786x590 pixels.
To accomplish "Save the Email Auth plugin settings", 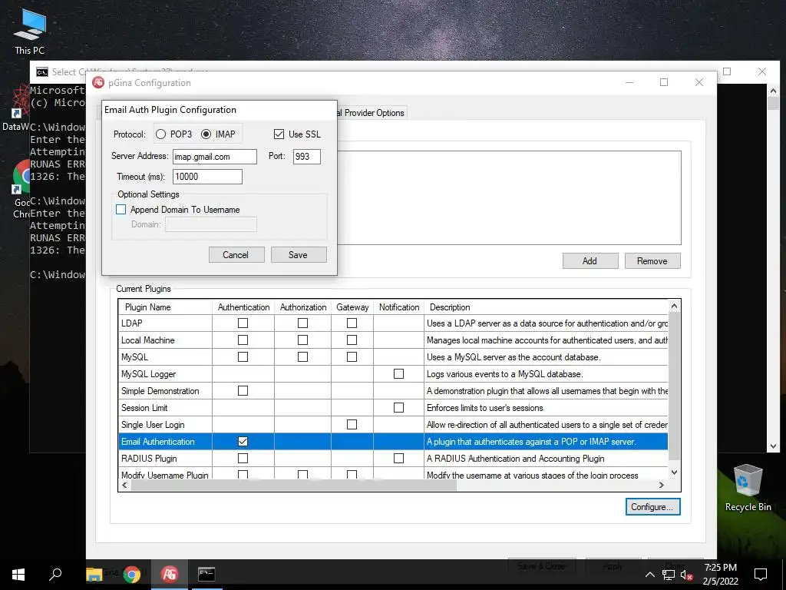I will tap(299, 255).
